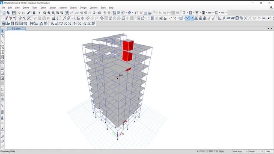Open the Draw menu
Screen dimensions: 274x154
[x=35, y=8]
